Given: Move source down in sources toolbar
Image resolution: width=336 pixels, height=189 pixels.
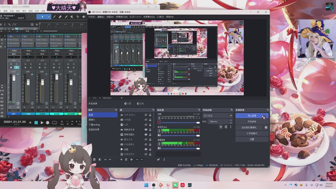Looking at the screenshot, I should [142, 160].
